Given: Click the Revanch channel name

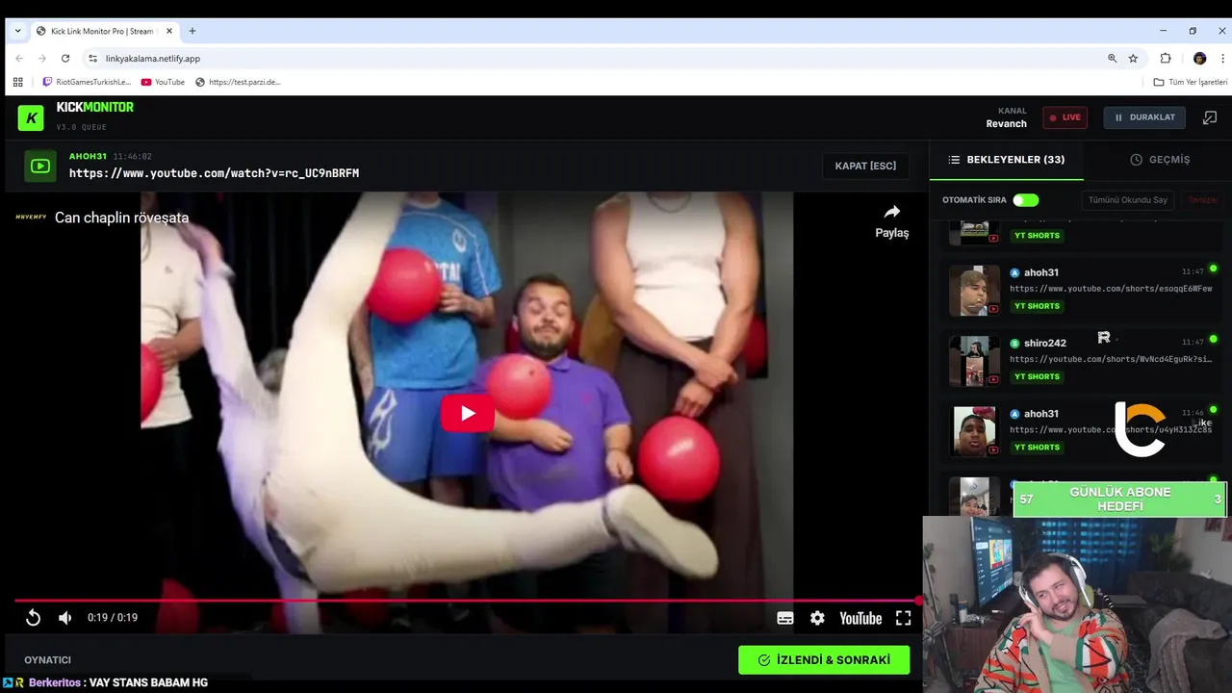Looking at the screenshot, I should [1006, 123].
